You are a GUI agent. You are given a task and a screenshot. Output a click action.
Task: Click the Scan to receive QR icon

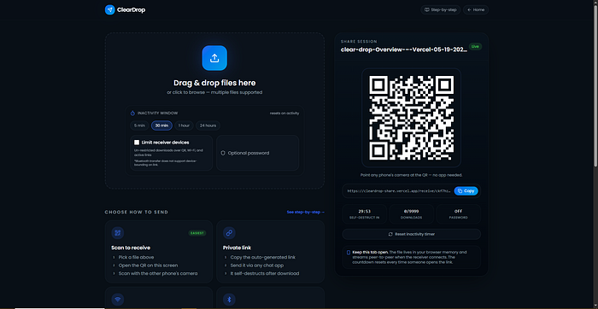pos(118,233)
